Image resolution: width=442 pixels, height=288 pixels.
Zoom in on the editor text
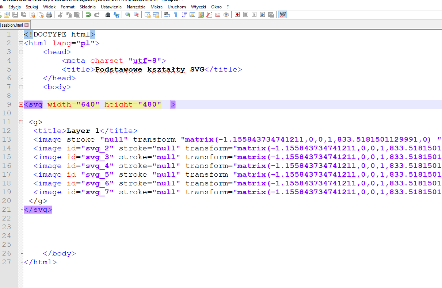point(128,15)
